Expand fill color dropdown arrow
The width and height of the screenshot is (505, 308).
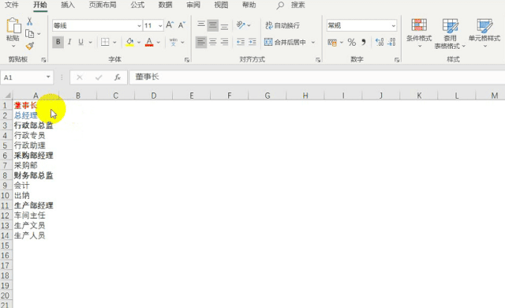tap(139, 42)
